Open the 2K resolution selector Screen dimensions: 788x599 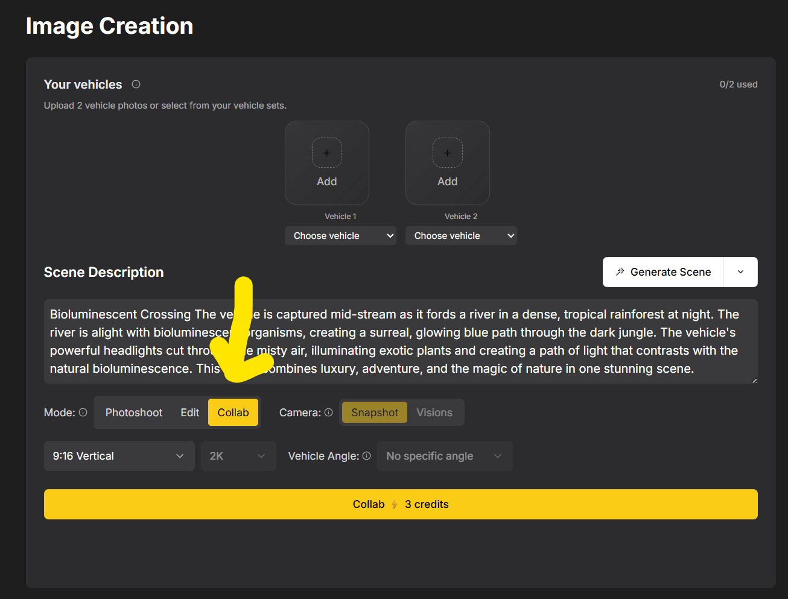[x=238, y=456]
